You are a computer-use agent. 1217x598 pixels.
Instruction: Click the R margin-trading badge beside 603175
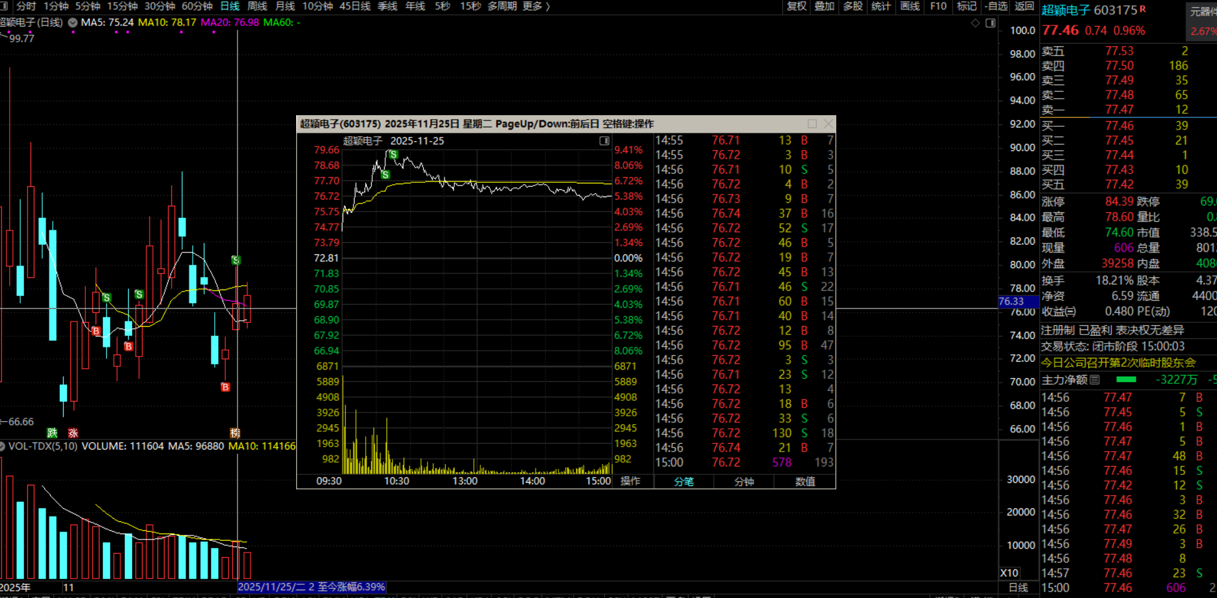click(x=1143, y=8)
